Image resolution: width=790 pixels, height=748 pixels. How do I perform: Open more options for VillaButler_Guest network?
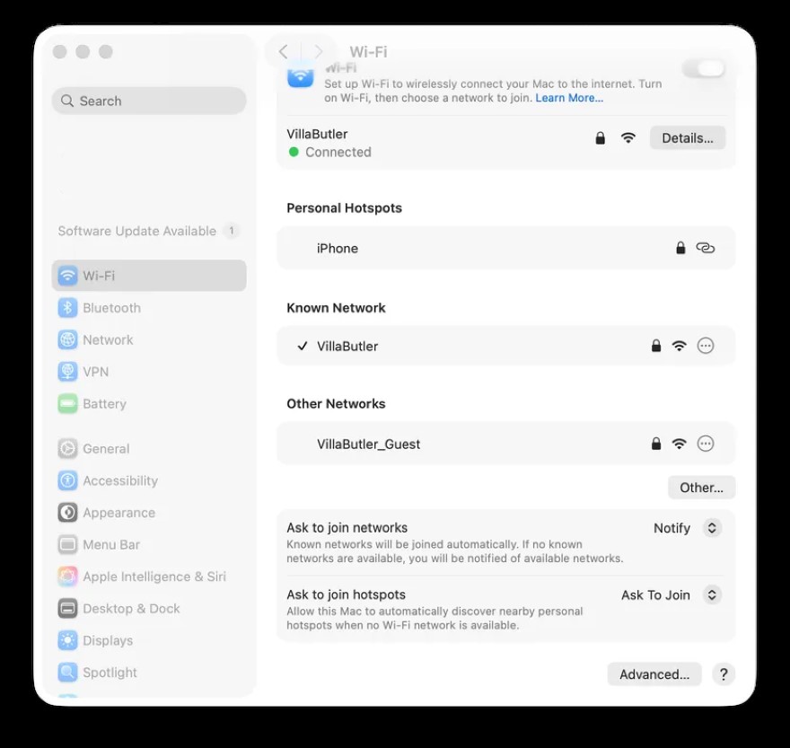pyautogui.click(x=706, y=444)
